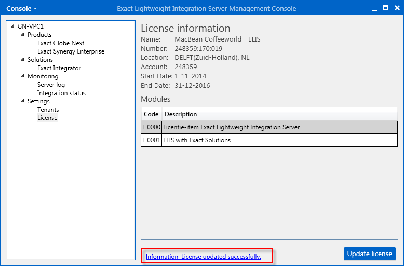Minimize the Management Console window
Viewport: 404px width, 266px height.
[374, 9]
